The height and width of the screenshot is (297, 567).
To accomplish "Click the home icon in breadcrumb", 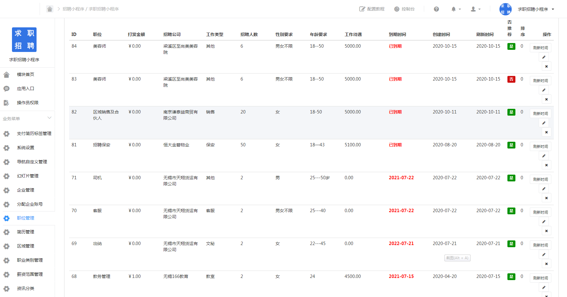I will coord(50,9).
